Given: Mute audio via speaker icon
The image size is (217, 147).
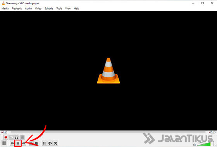Looking at the screenshot, I should point(195,145).
